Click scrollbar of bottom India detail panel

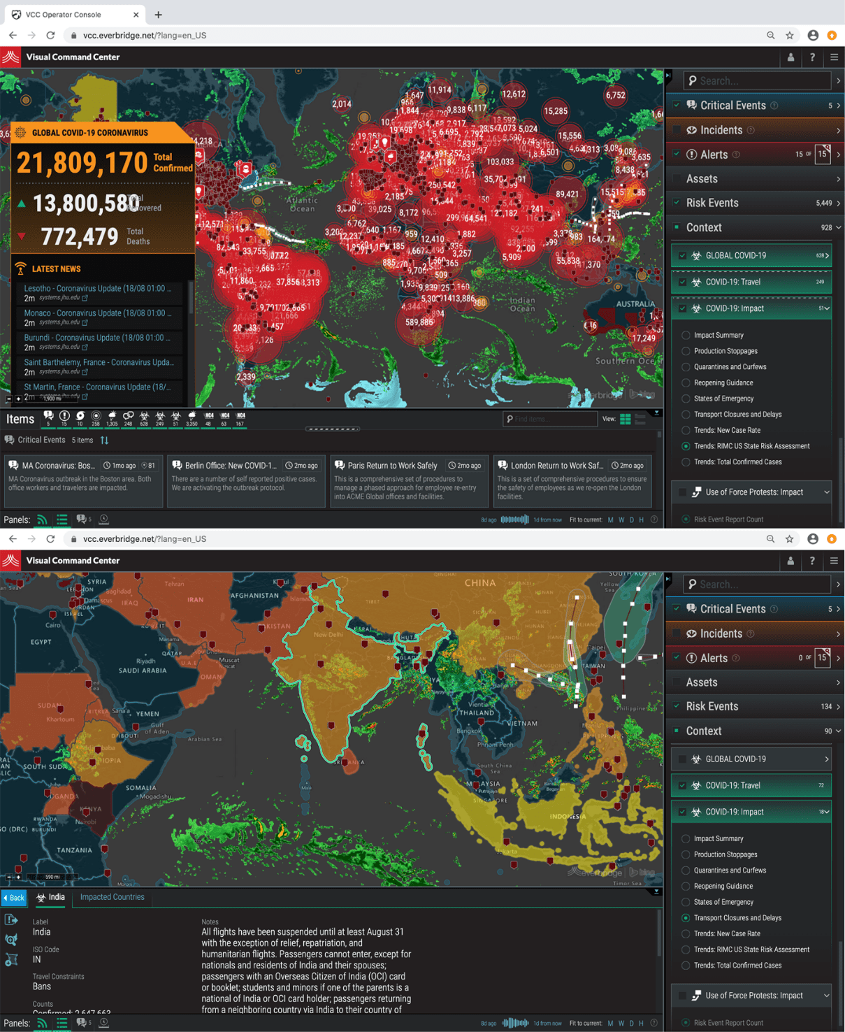[x=659, y=934]
